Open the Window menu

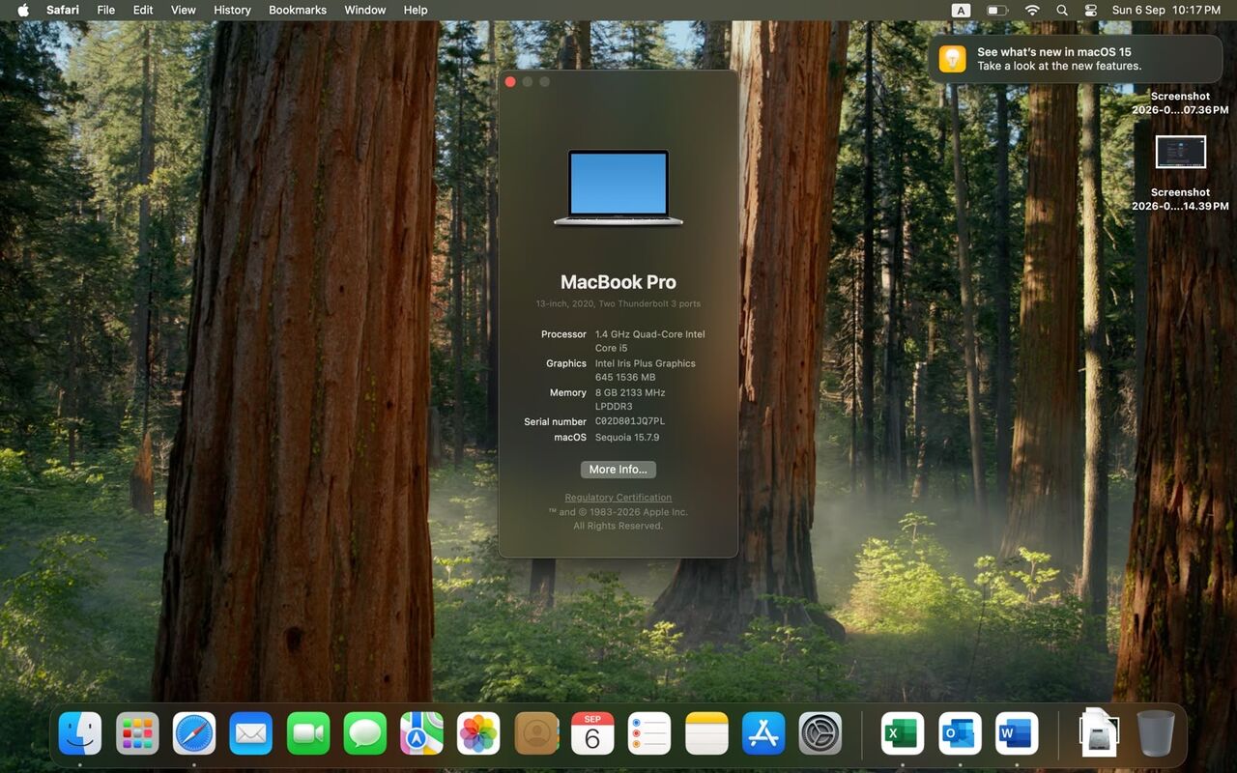365,10
